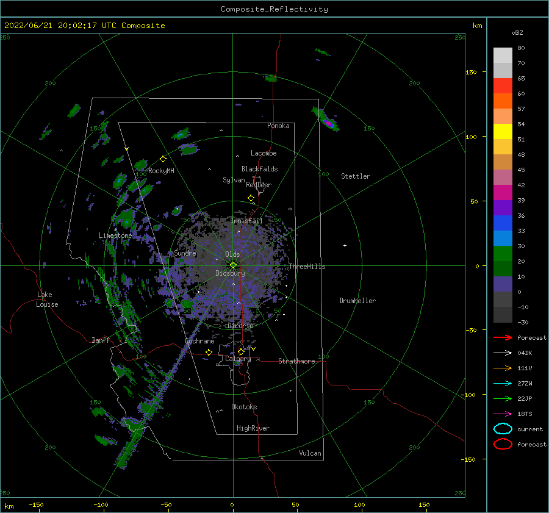The height and width of the screenshot is (513, 549).
Task: Click the Banff label on the map
Action: coord(101,340)
